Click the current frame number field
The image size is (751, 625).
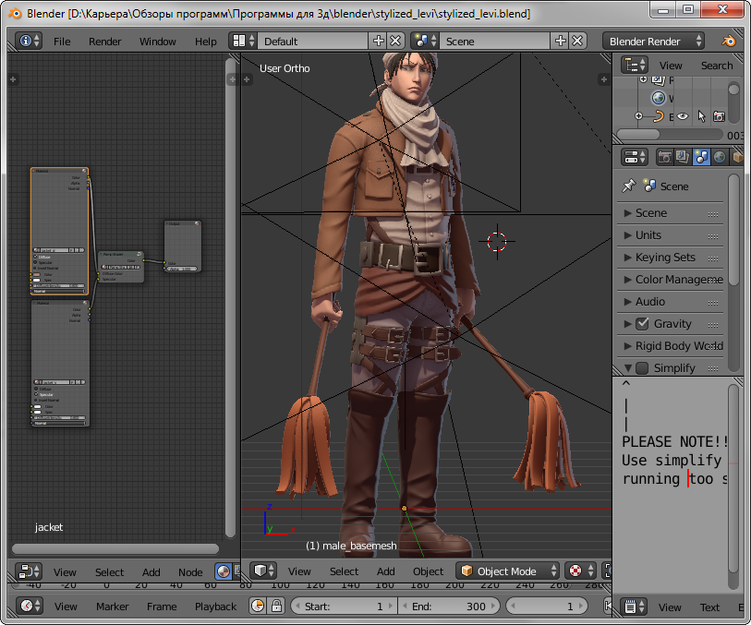pos(547,606)
